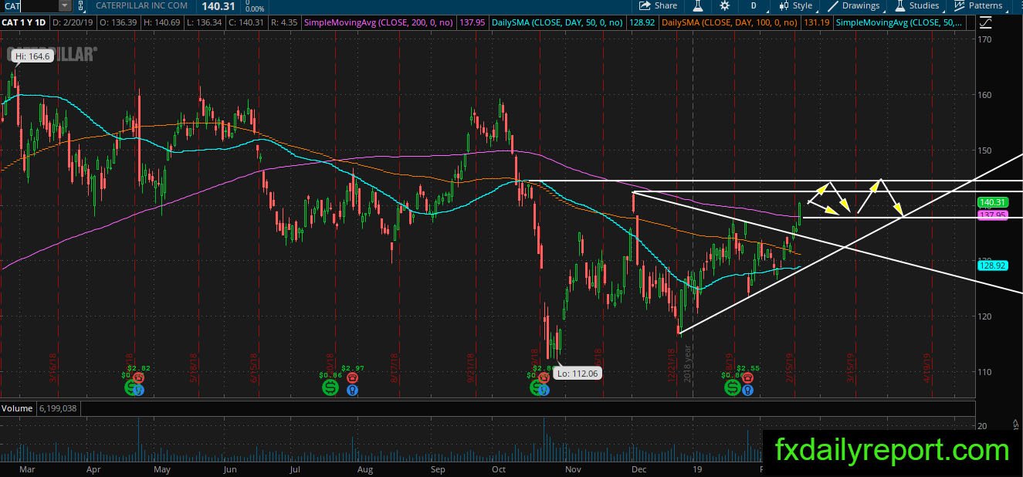Open the D timeframe dropdown
The width and height of the screenshot is (1023, 477).
coord(753,5)
